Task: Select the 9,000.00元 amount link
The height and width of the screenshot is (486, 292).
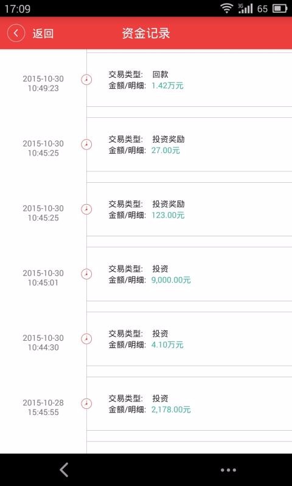Action: [x=171, y=280]
